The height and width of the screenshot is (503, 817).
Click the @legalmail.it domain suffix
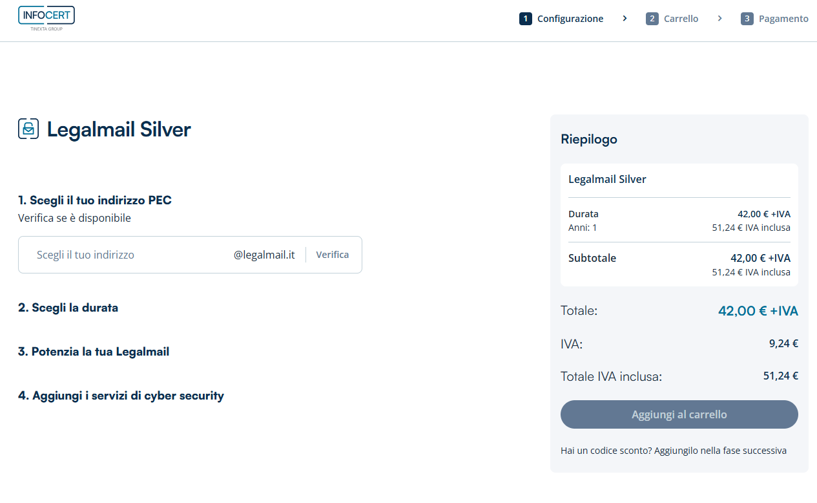coord(264,255)
